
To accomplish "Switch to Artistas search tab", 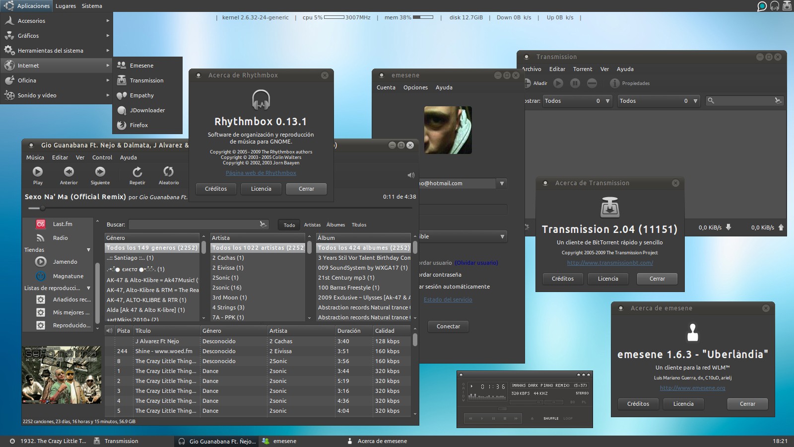I will point(312,225).
